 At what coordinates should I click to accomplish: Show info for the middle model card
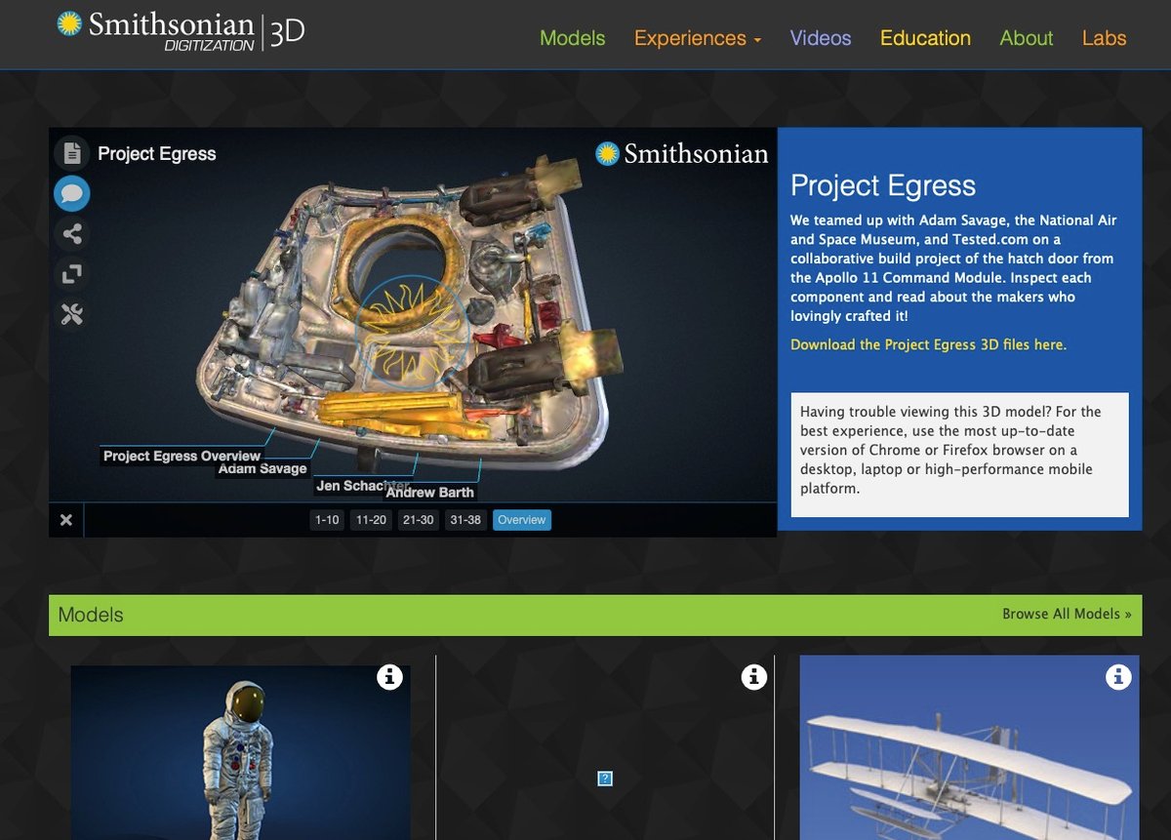click(x=753, y=677)
